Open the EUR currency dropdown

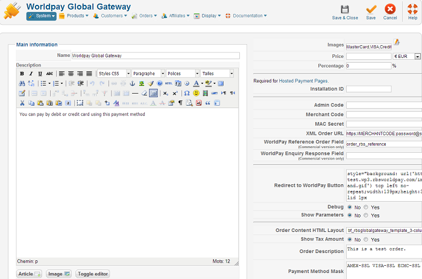click(x=407, y=56)
